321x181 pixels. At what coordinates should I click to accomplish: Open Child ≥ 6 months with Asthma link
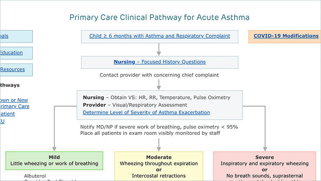coord(160,36)
